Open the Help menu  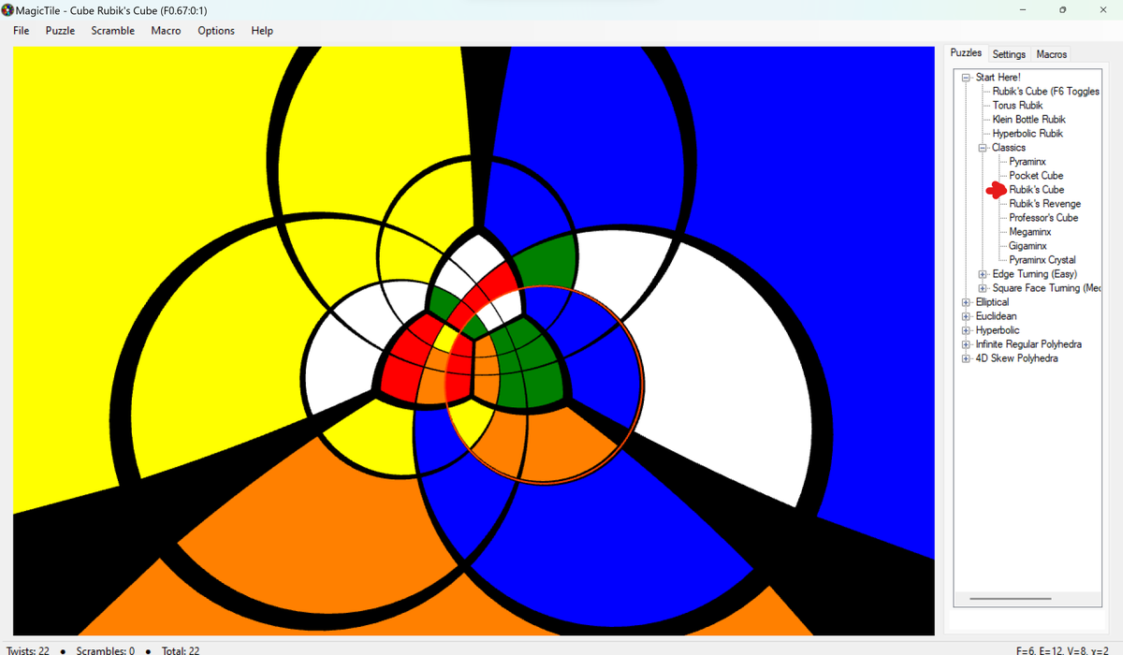[x=262, y=31]
